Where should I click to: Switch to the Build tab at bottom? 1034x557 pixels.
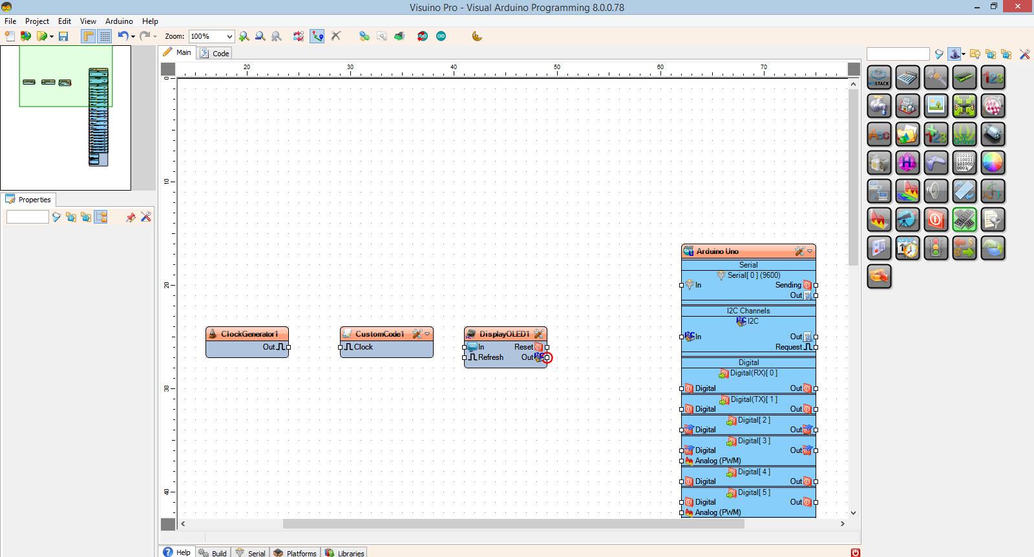pos(213,553)
